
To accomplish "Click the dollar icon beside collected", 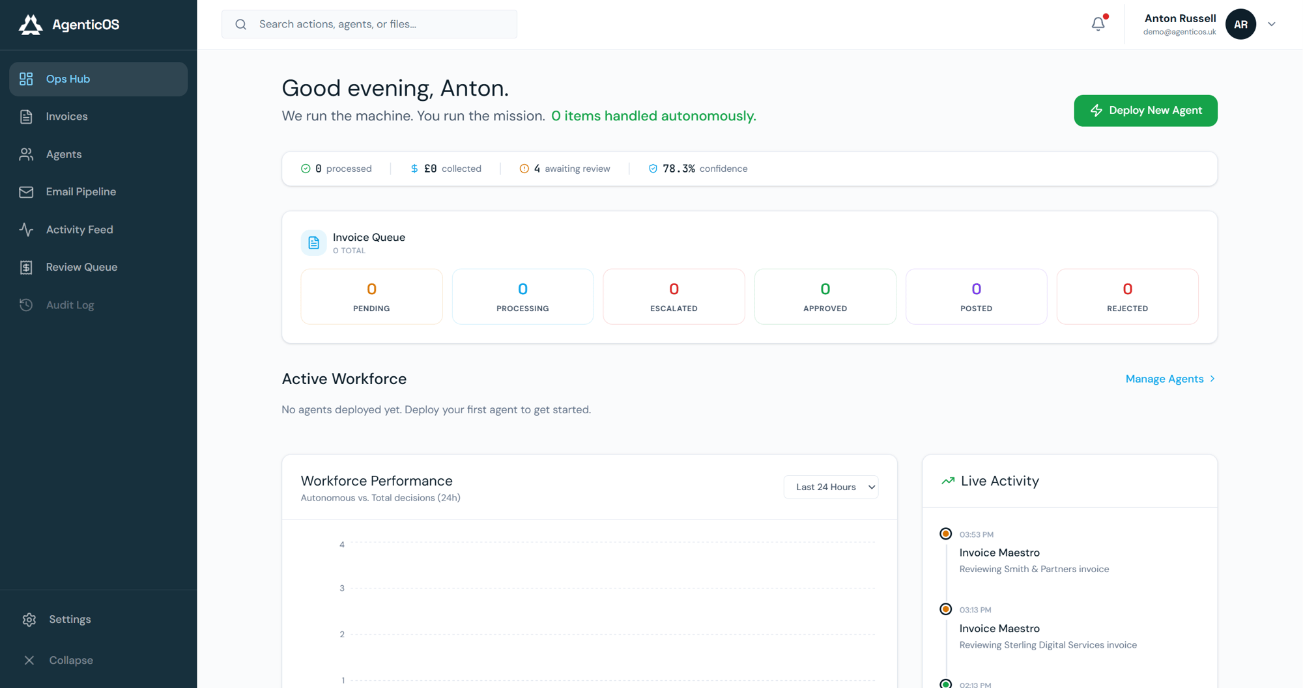I will 414,169.
